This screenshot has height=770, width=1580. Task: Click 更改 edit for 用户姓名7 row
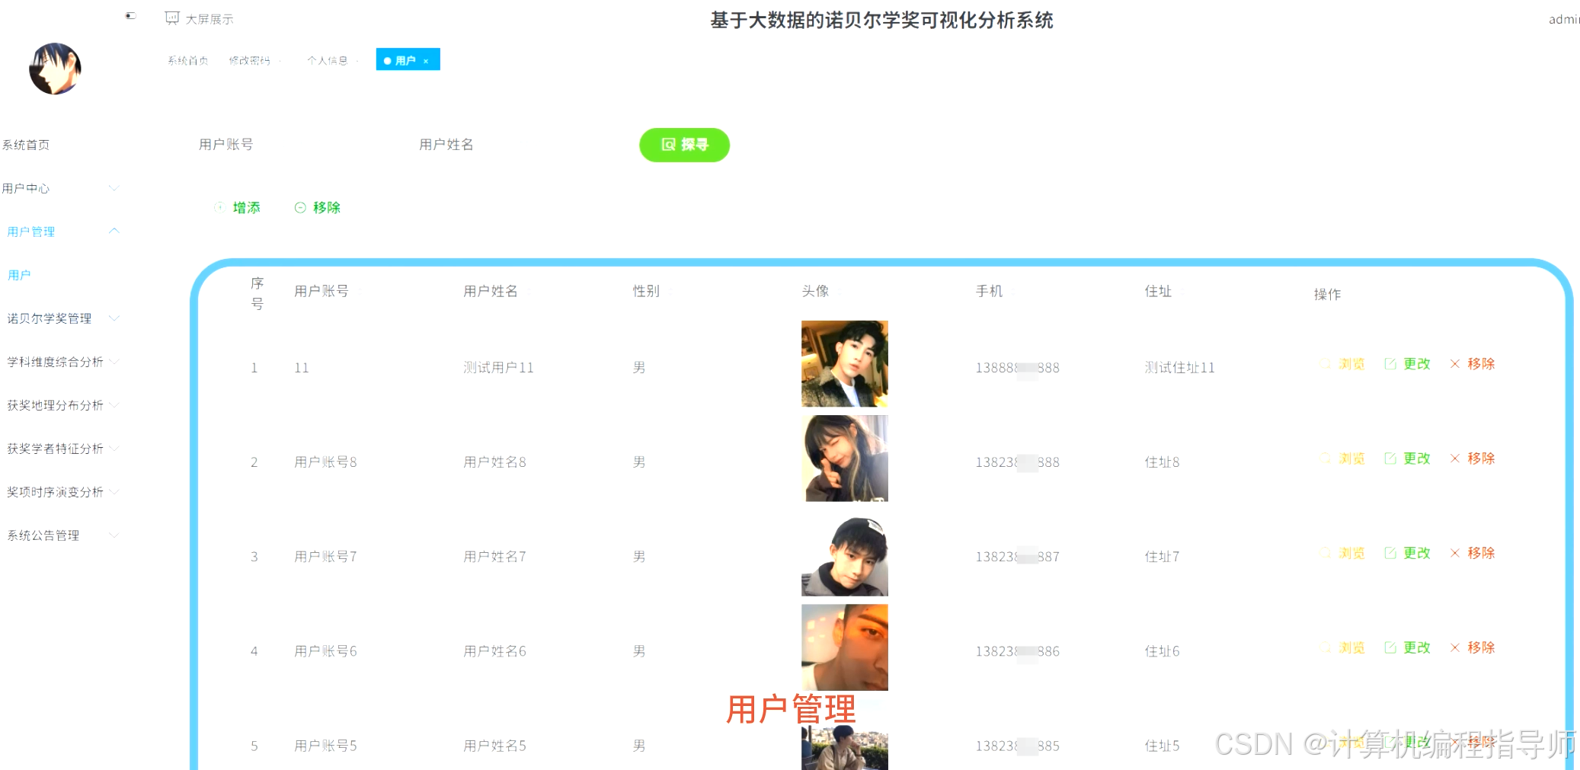pyautogui.click(x=1407, y=553)
